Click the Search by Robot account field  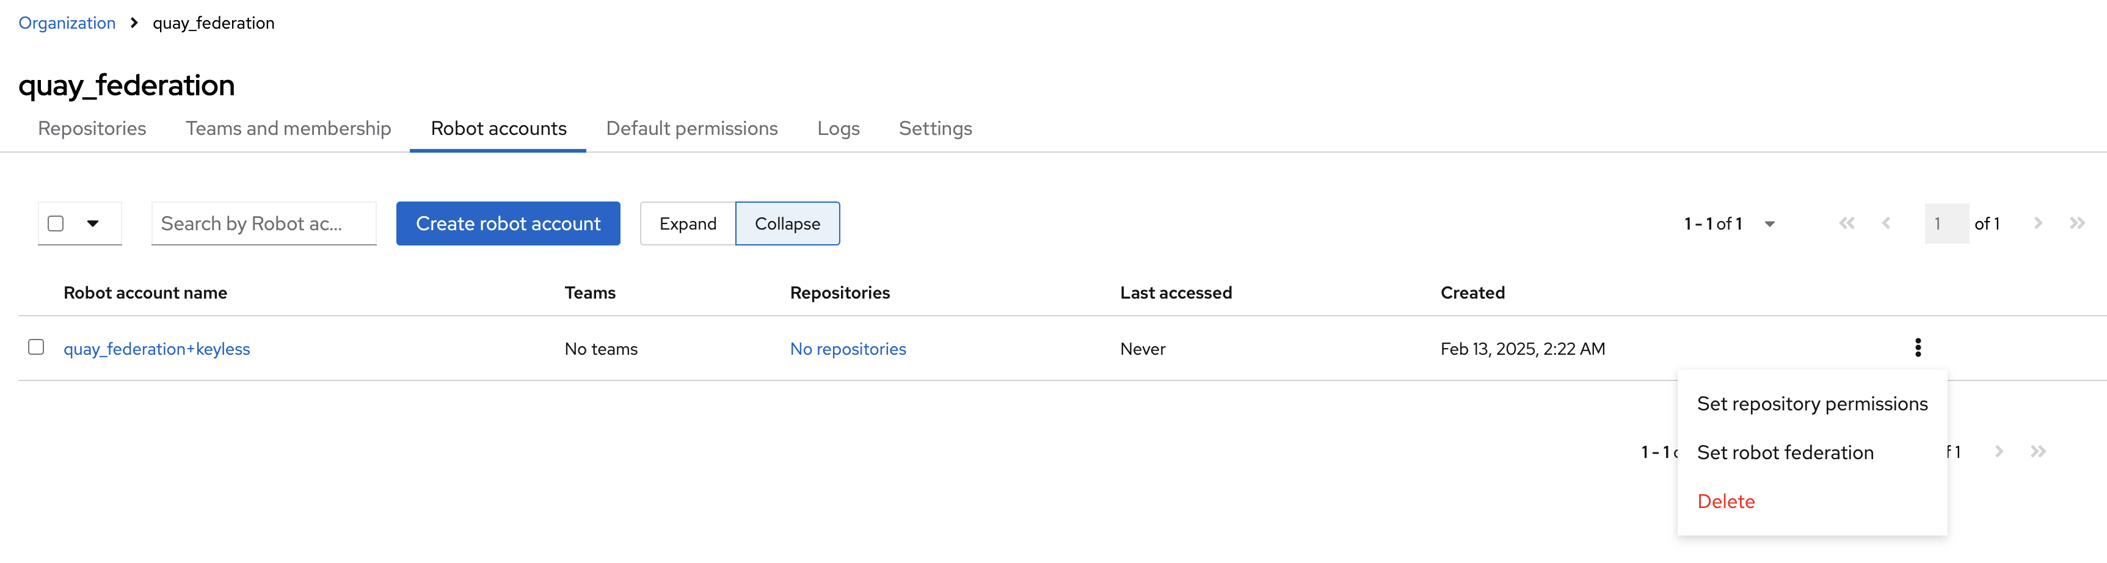point(263,223)
